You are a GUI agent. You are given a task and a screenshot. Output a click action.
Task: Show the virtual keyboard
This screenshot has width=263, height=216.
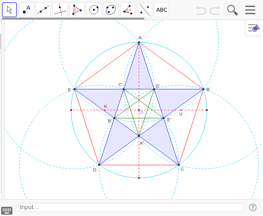point(7,210)
